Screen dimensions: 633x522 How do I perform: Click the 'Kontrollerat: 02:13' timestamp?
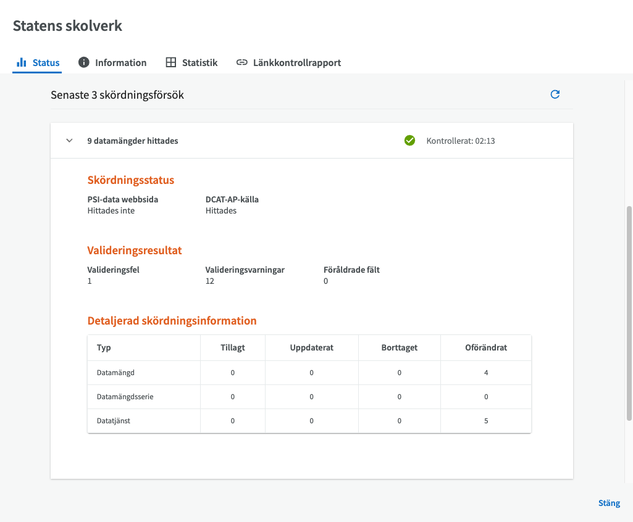461,141
